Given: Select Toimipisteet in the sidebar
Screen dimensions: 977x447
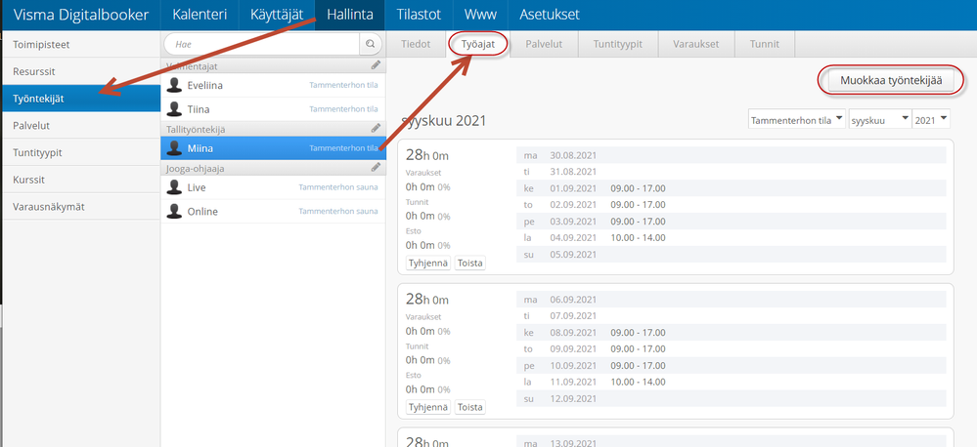Looking at the screenshot, I should point(80,45).
